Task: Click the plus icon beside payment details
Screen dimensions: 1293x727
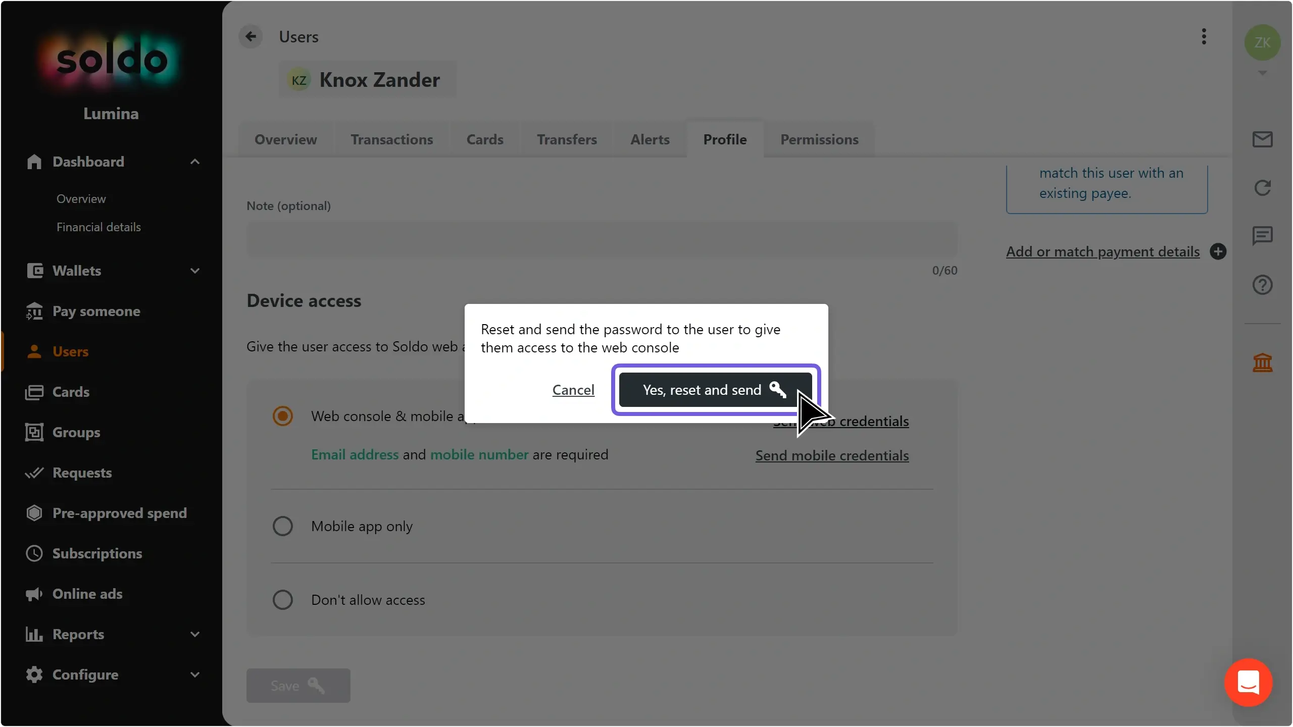Action: point(1218,251)
